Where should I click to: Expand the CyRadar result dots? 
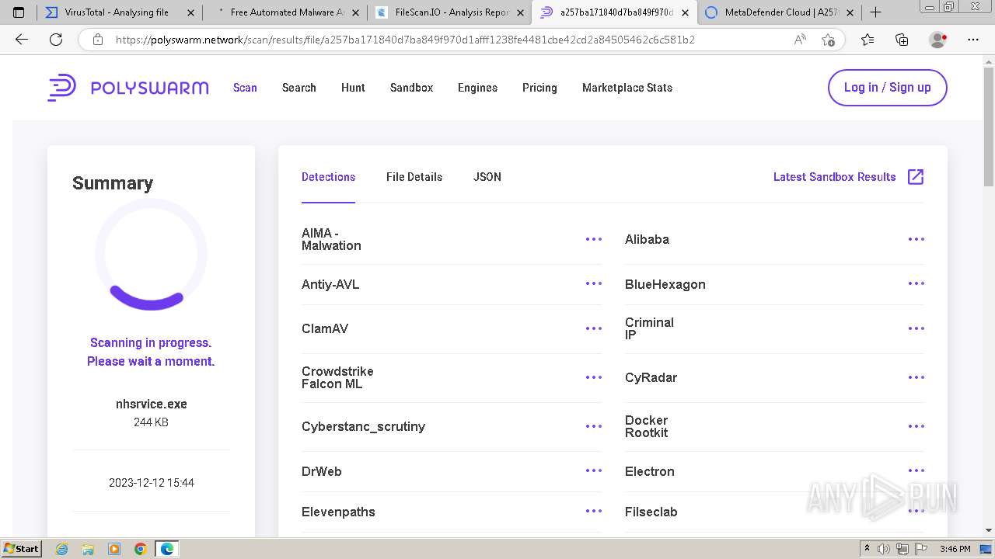tap(916, 377)
